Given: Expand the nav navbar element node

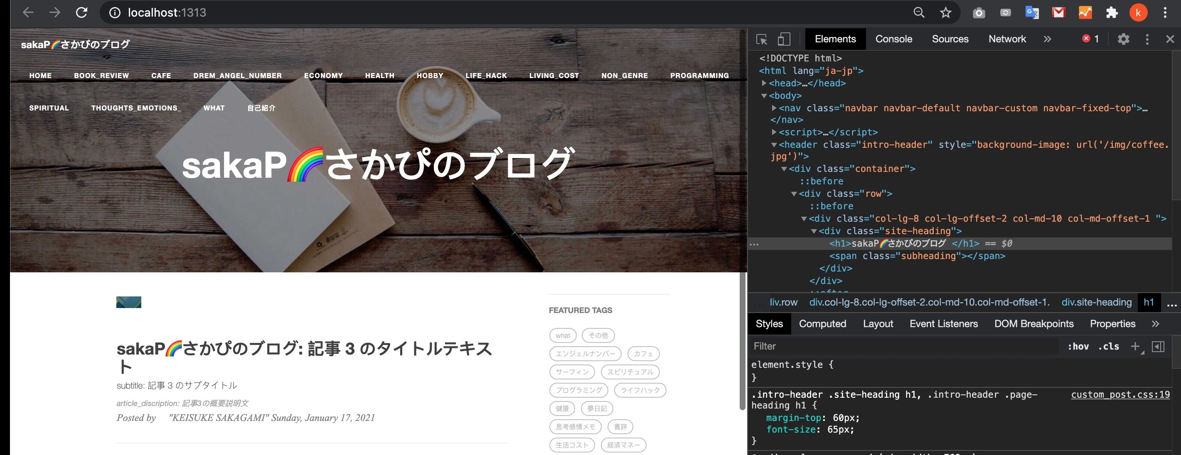Looking at the screenshot, I should point(774,108).
